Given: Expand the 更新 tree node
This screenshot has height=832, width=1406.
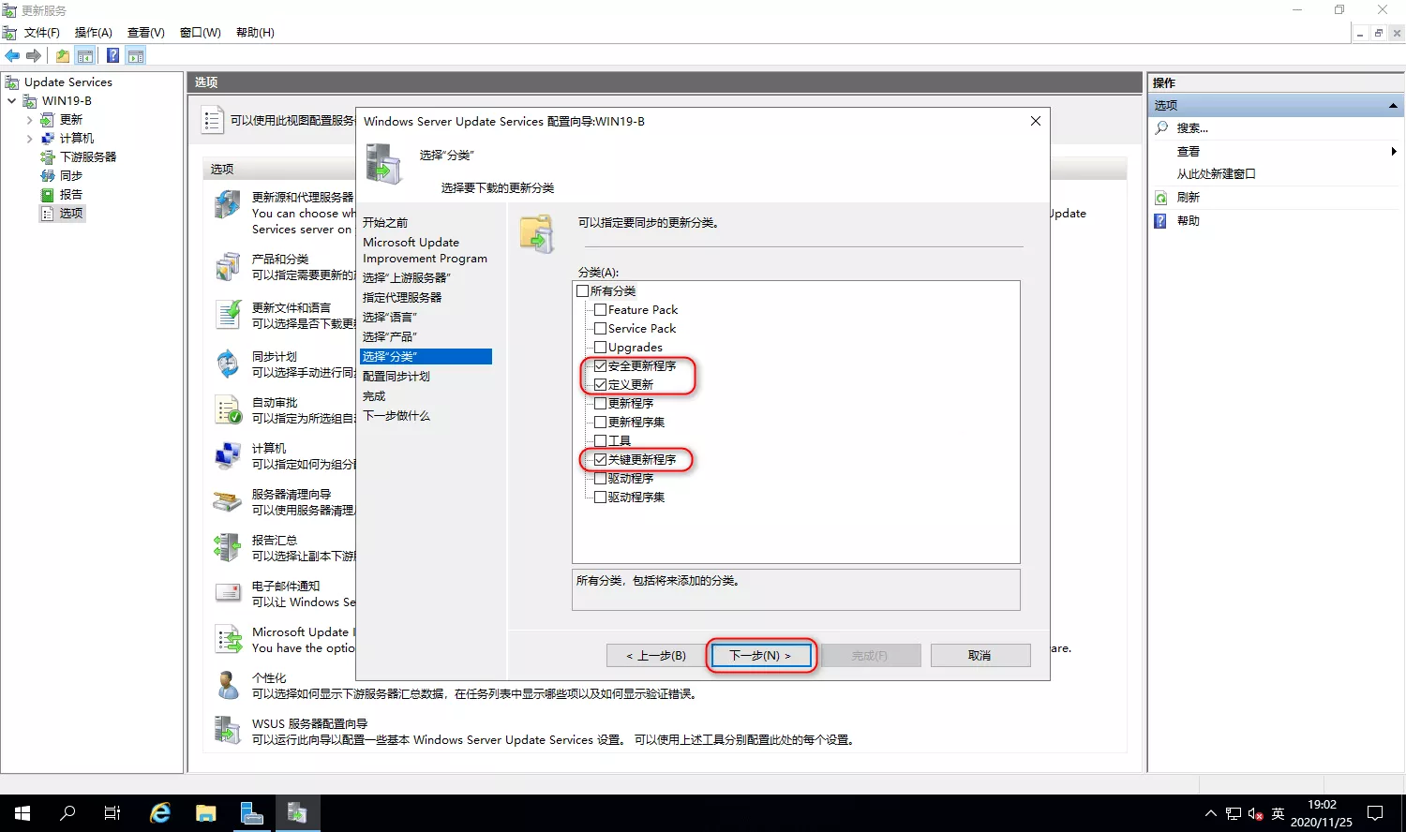Looking at the screenshot, I should pos(30,120).
